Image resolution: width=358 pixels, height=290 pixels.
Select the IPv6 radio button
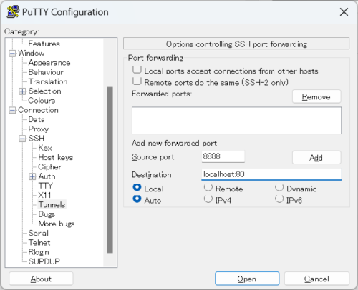pos(279,199)
